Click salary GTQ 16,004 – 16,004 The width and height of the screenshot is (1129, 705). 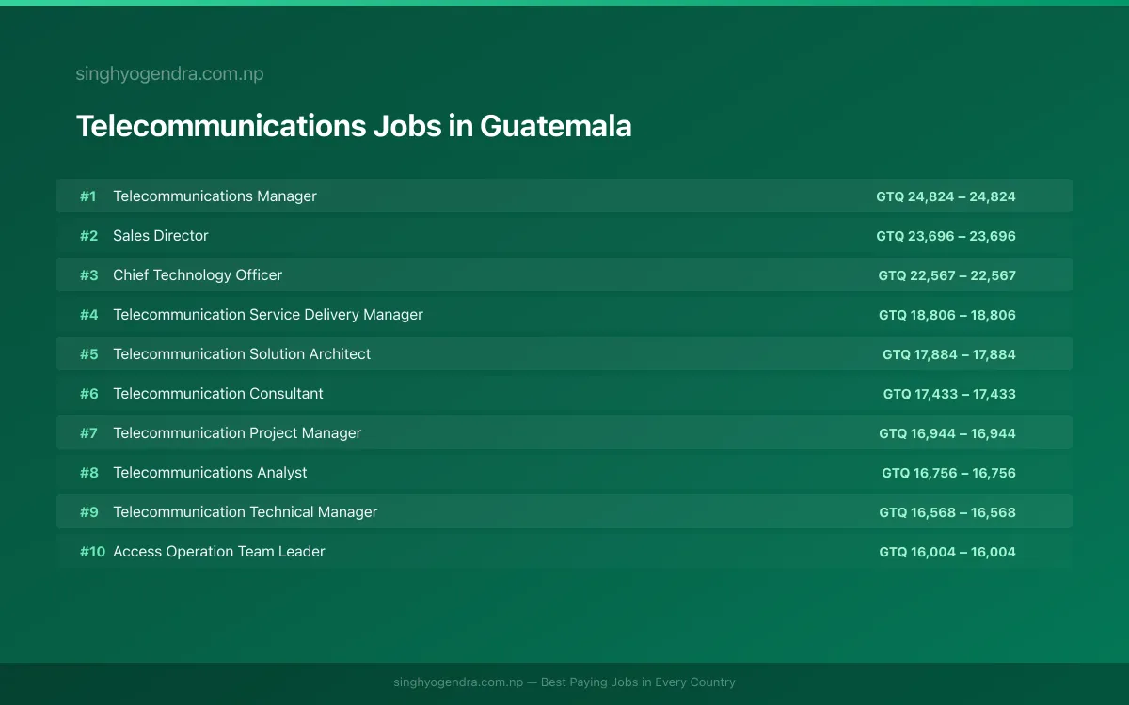pos(947,552)
